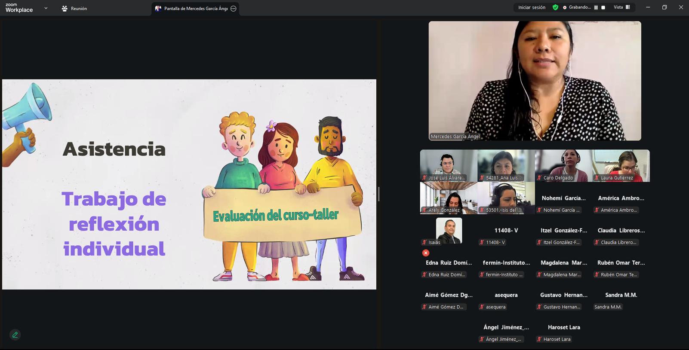
Task: Click the red X icon under Isaías
Action: (x=425, y=253)
